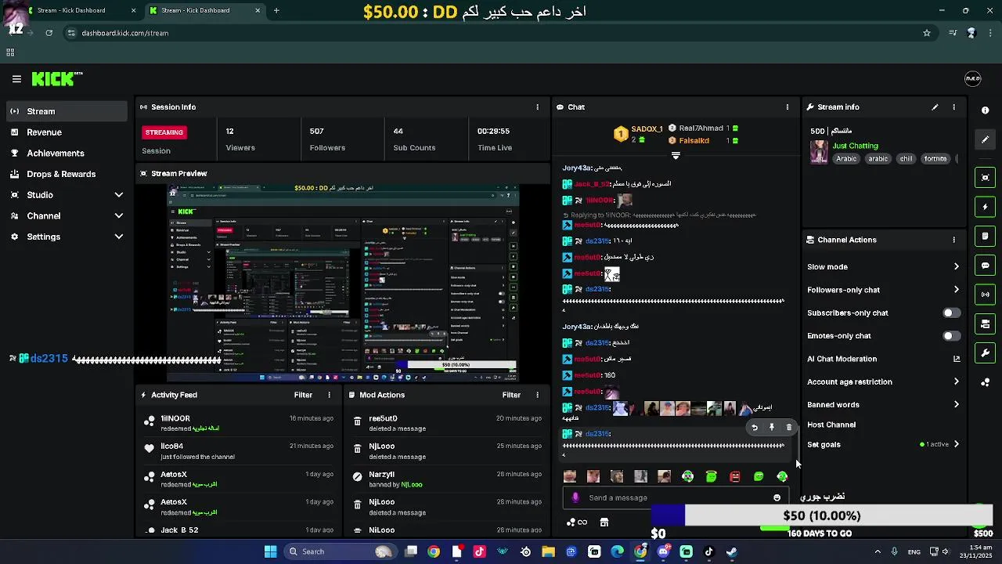The width and height of the screenshot is (1002, 564).
Task: Click the pencil edit icon in right sidebar
Action: tap(985, 139)
